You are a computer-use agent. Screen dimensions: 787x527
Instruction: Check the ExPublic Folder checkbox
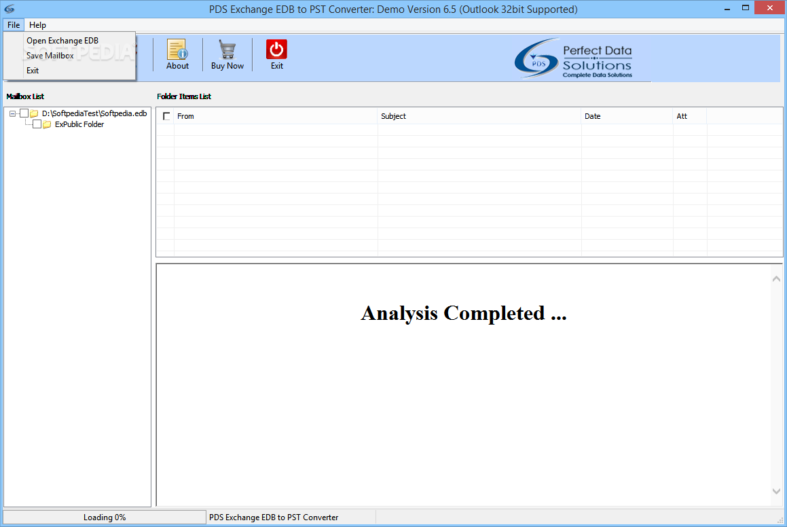tap(37, 124)
